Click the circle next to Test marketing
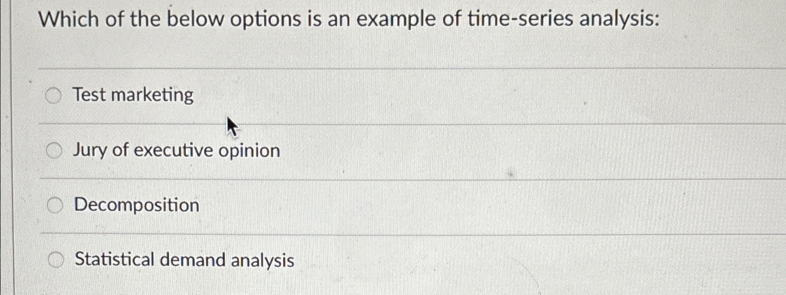Screen dimensions: 786x295 point(54,96)
